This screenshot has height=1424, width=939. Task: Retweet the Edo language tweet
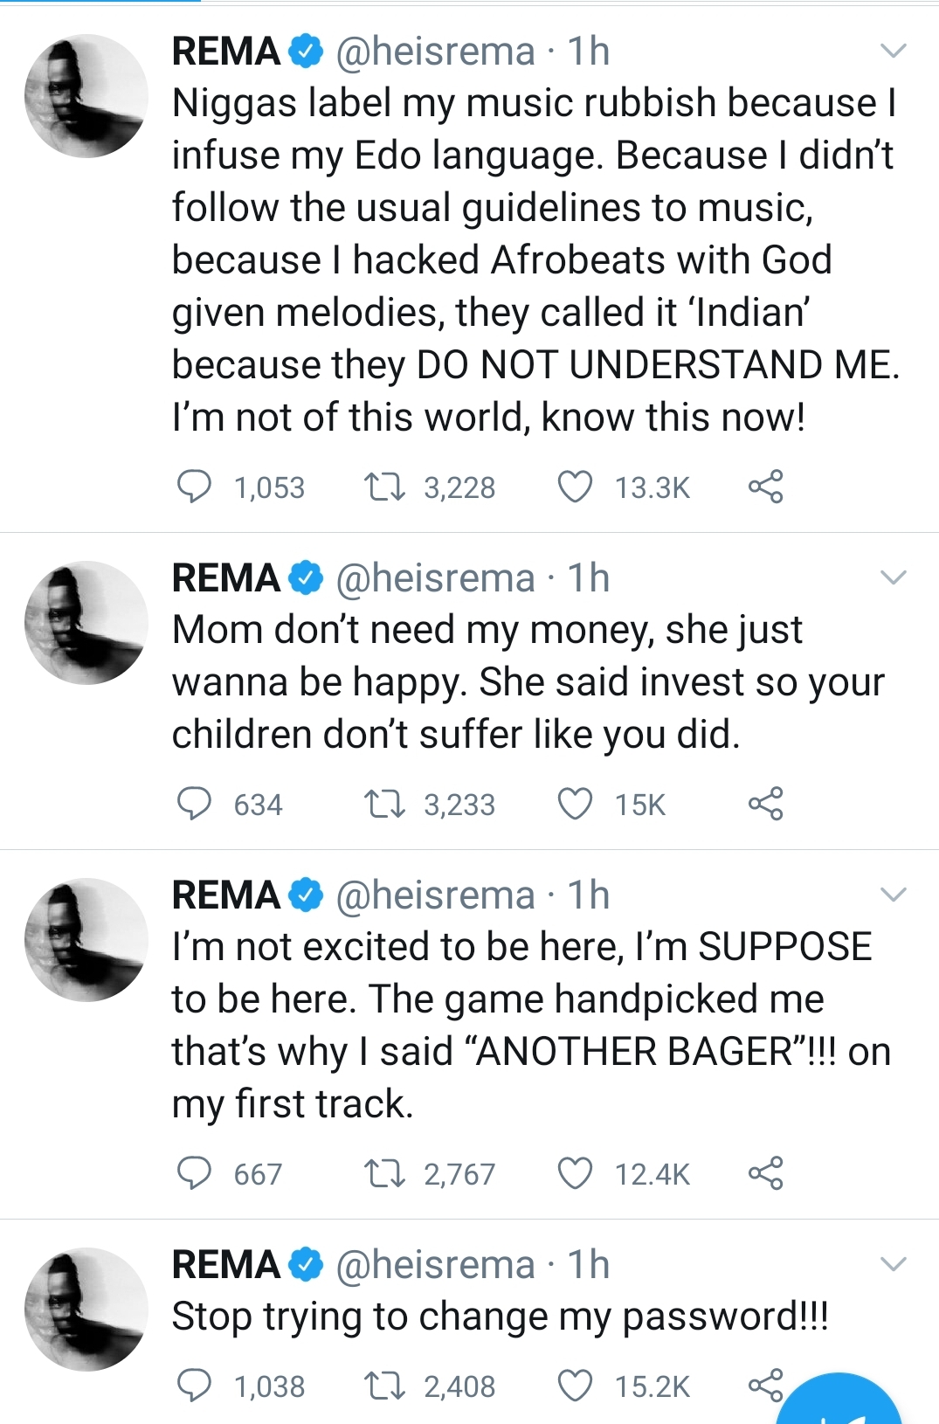(x=384, y=487)
